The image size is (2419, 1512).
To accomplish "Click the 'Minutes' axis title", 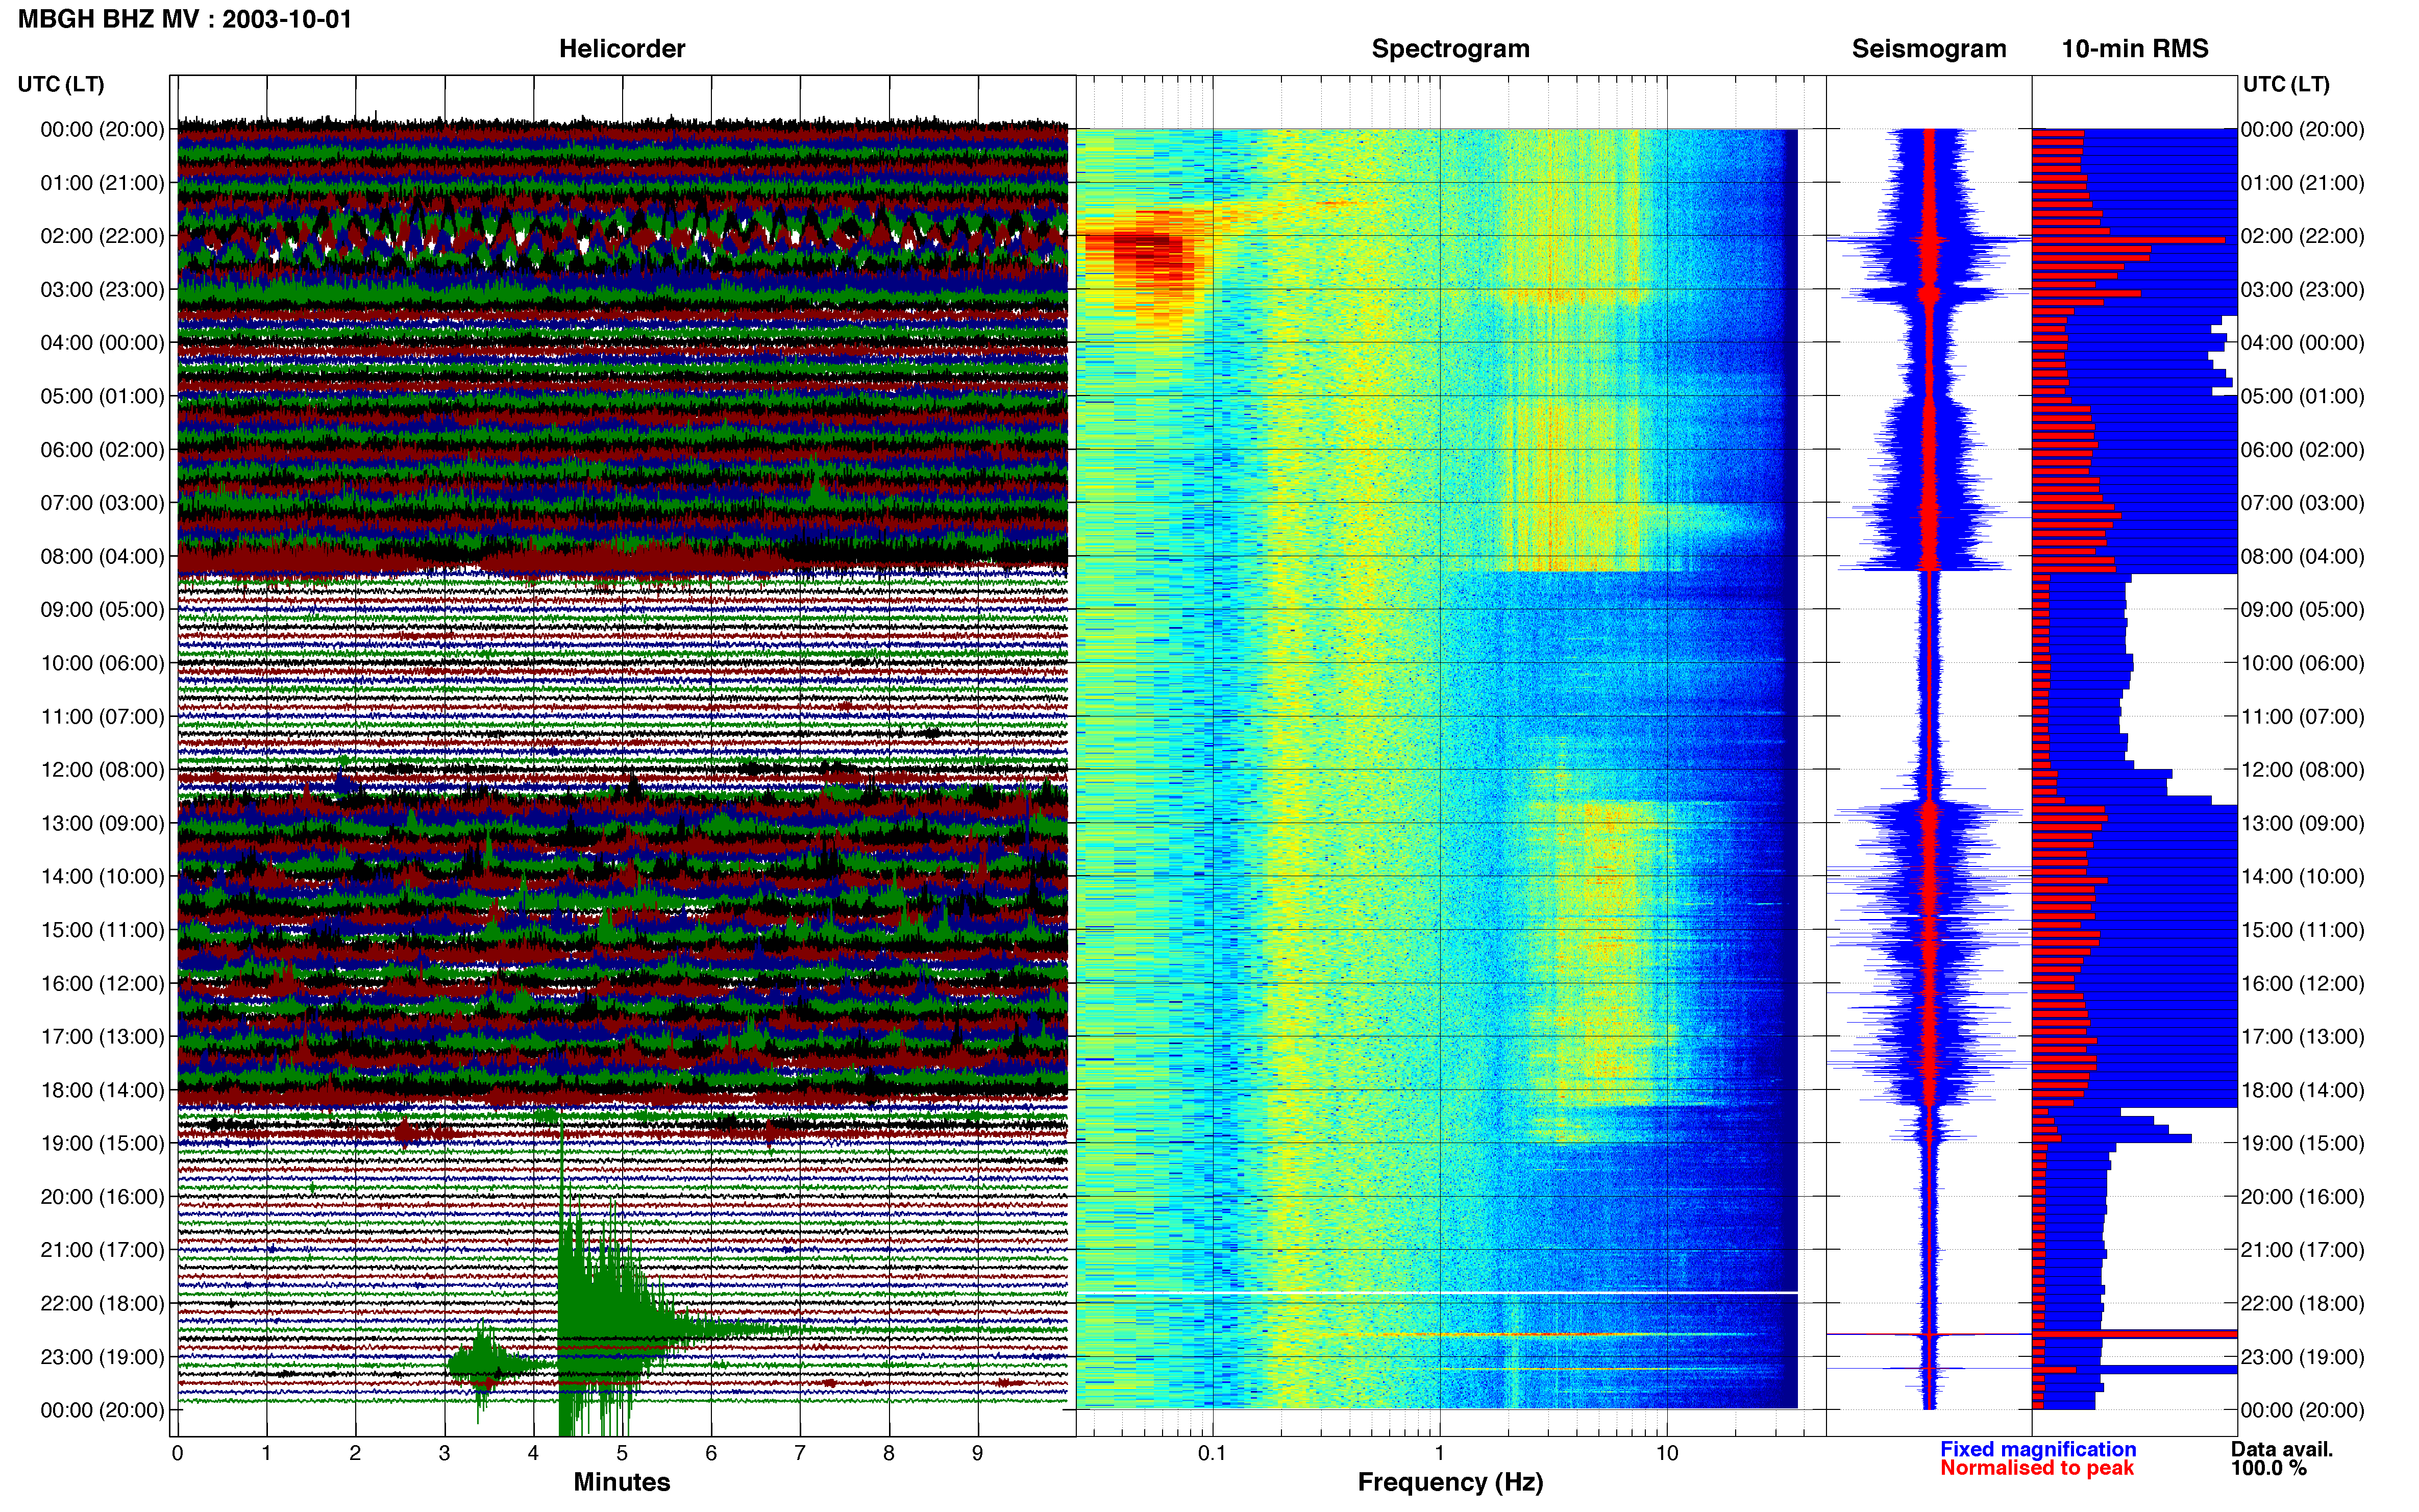I will click(621, 1482).
